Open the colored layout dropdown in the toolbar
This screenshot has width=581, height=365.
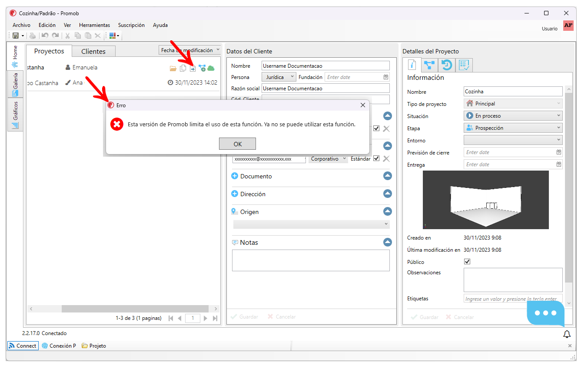[114, 36]
